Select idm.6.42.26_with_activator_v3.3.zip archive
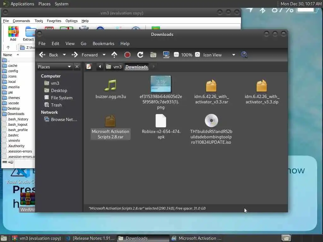 pyautogui.click(x=262, y=92)
